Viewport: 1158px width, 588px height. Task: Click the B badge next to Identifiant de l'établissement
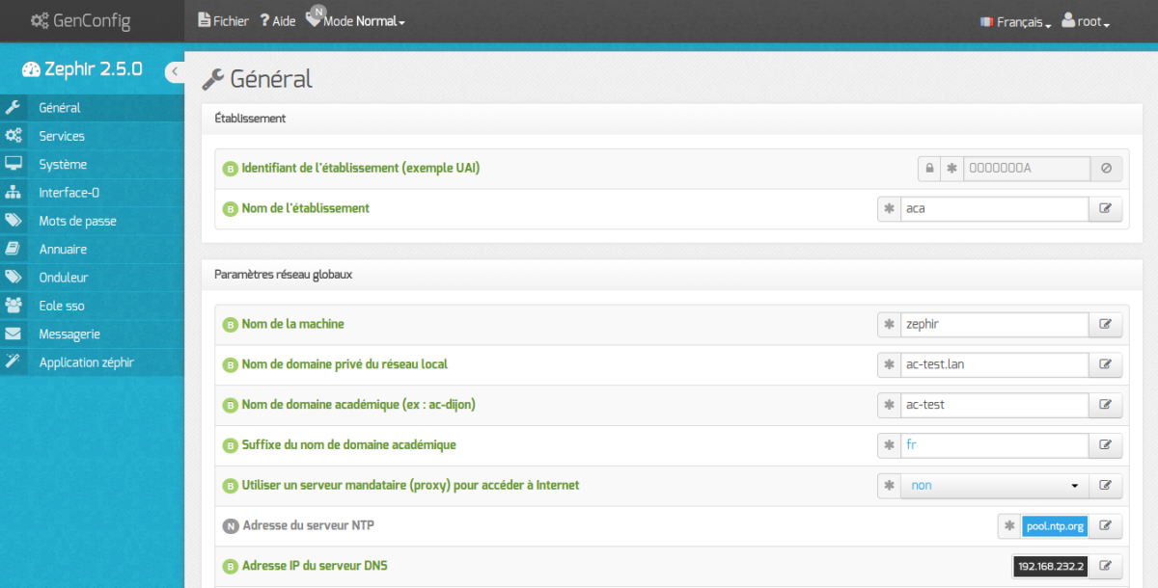231,169
